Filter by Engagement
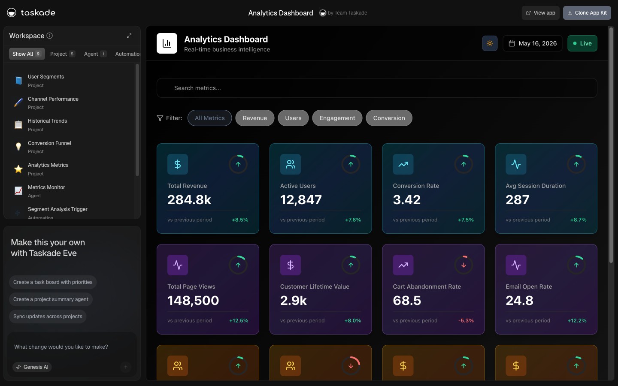This screenshot has width=618, height=386. (337, 118)
